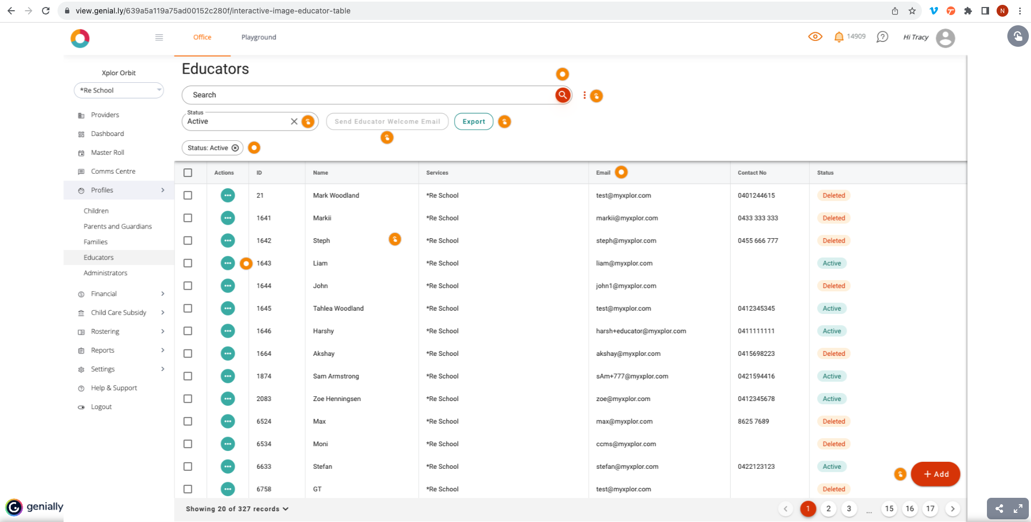The height and width of the screenshot is (522, 1031).
Task: Open Administrators in the sidebar
Action: (105, 273)
